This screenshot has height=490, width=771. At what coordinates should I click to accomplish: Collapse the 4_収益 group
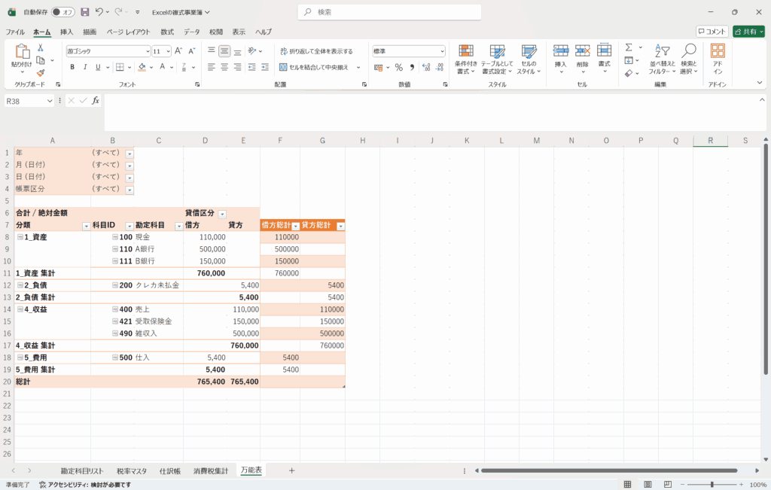[20, 309]
